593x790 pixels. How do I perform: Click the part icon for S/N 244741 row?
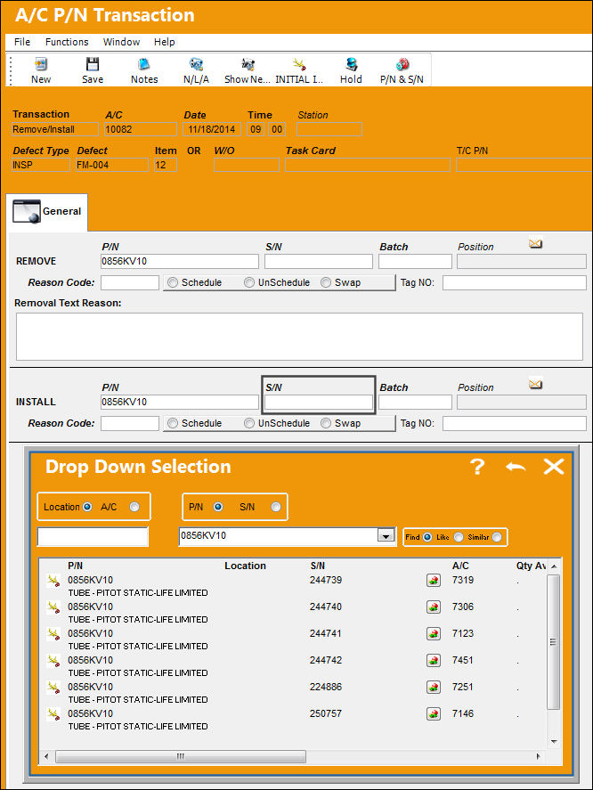tap(53, 634)
